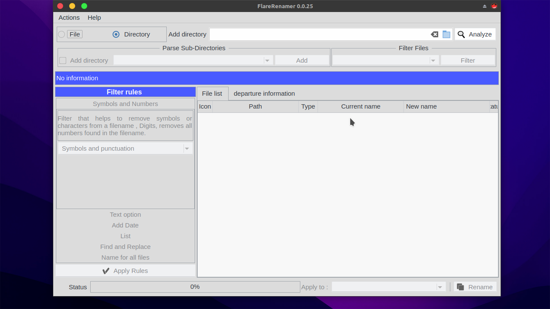Screen dimensions: 550x309
Task: Clear the Add directory field with backspace icon
Action: click(x=434, y=34)
